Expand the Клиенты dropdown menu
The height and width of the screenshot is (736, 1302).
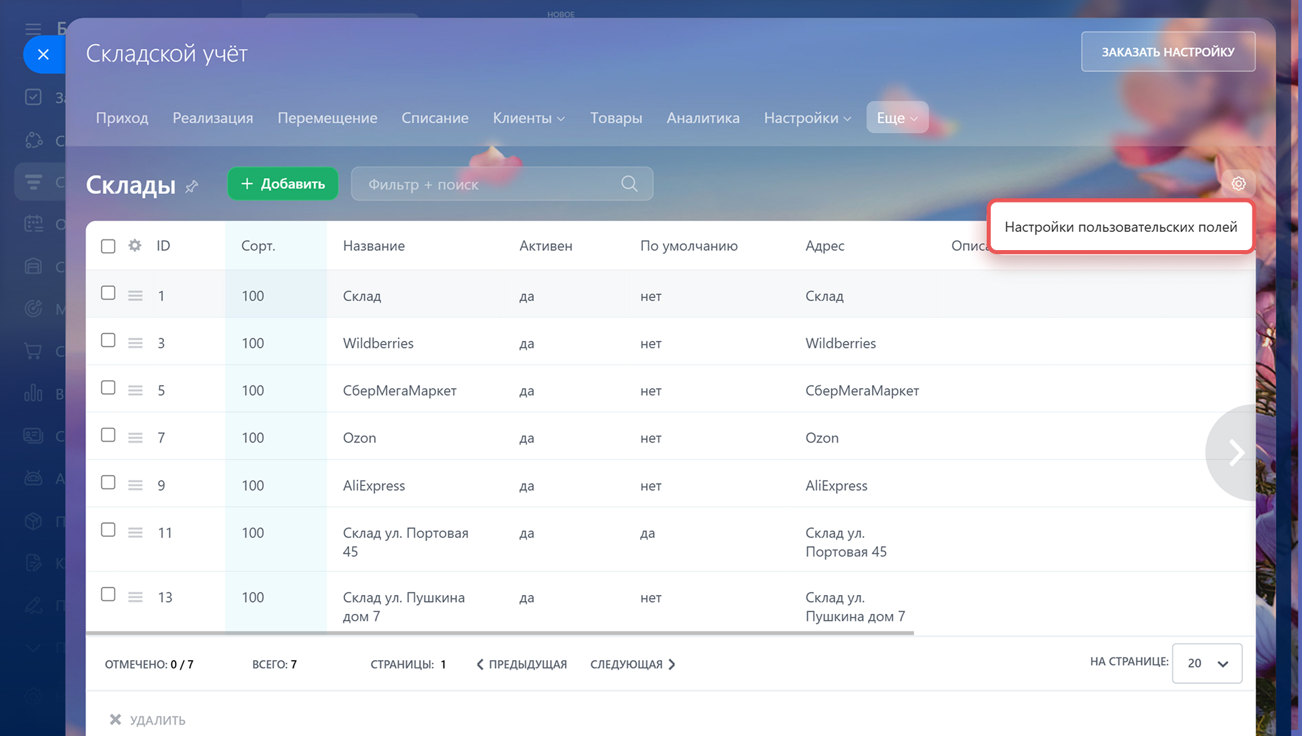pyautogui.click(x=528, y=118)
